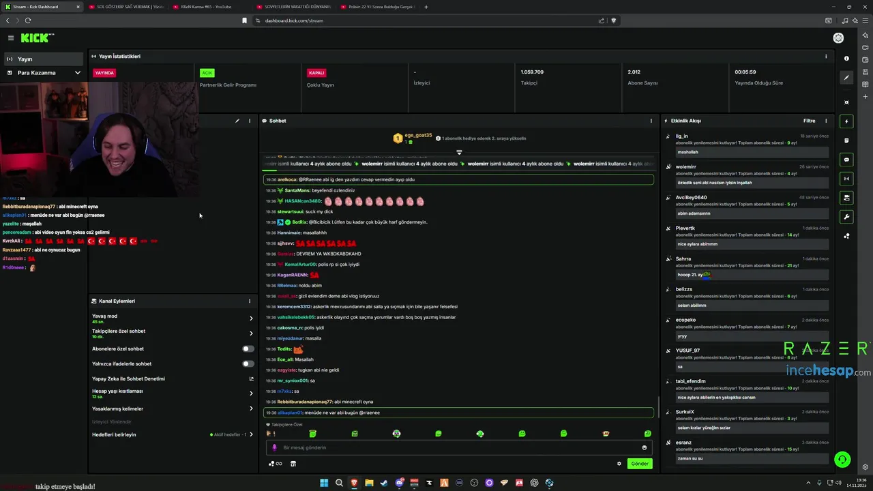873x491 pixels.
Task: Open the chat bubble icon in right sidebar
Action: click(x=846, y=160)
